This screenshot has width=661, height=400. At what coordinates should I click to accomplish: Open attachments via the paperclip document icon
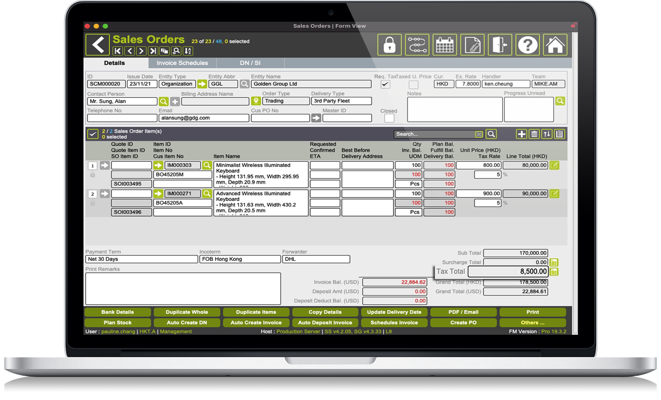(x=472, y=45)
